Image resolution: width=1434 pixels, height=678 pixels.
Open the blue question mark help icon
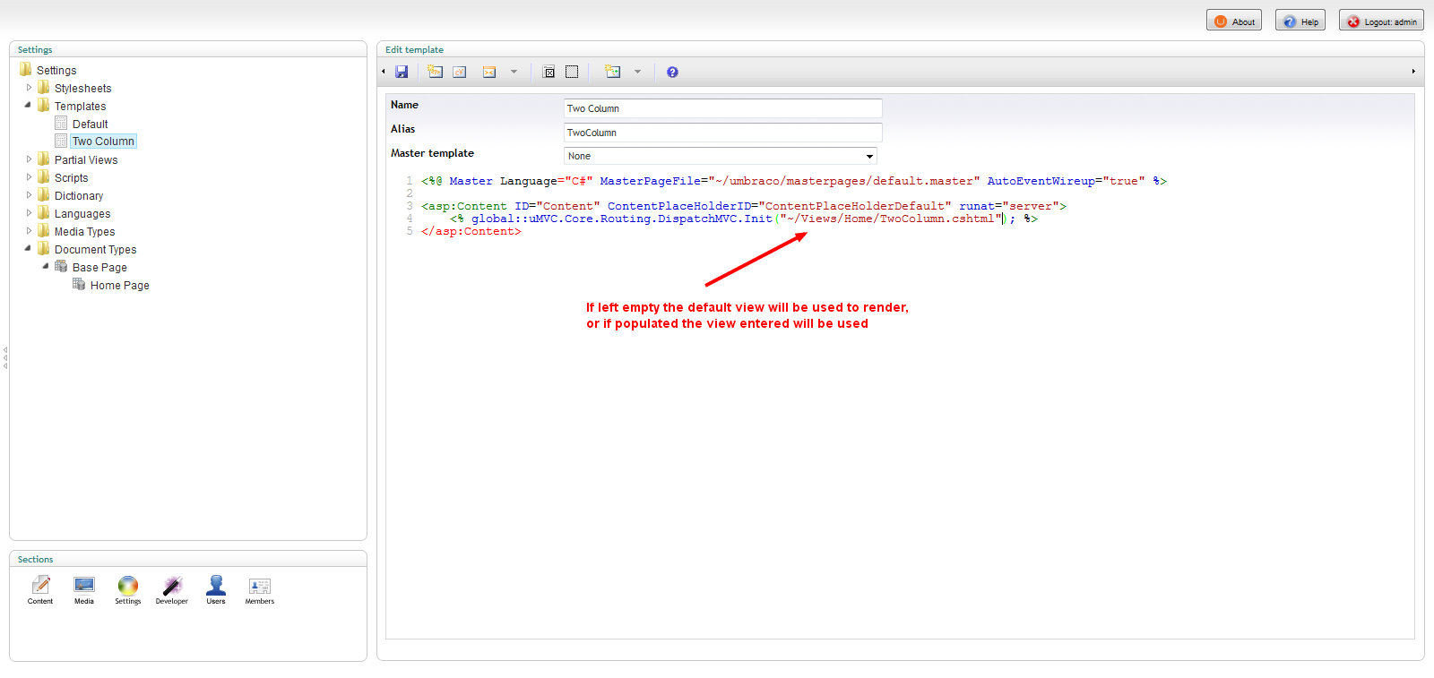tap(672, 72)
